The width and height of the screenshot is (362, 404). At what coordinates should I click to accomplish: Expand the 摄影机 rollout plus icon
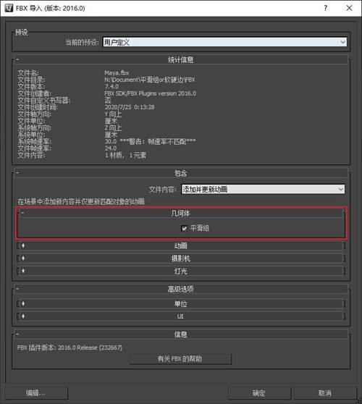pos(23,258)
